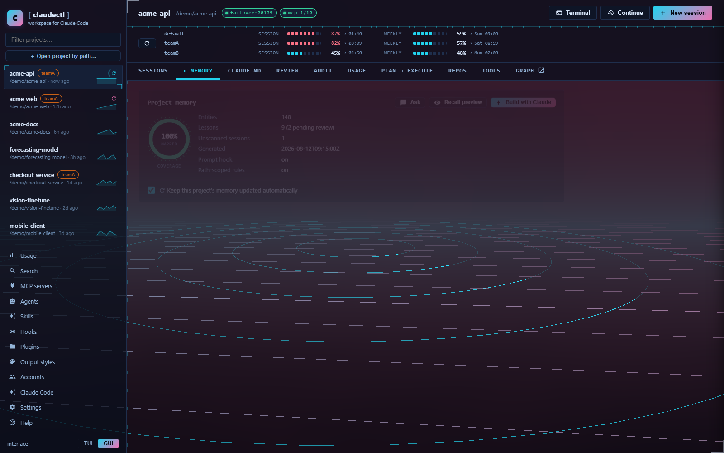Click the mobile-client activity sparkline
Image resolution: width=724 pixels, height=453 pixels.
tap(107, 233)
